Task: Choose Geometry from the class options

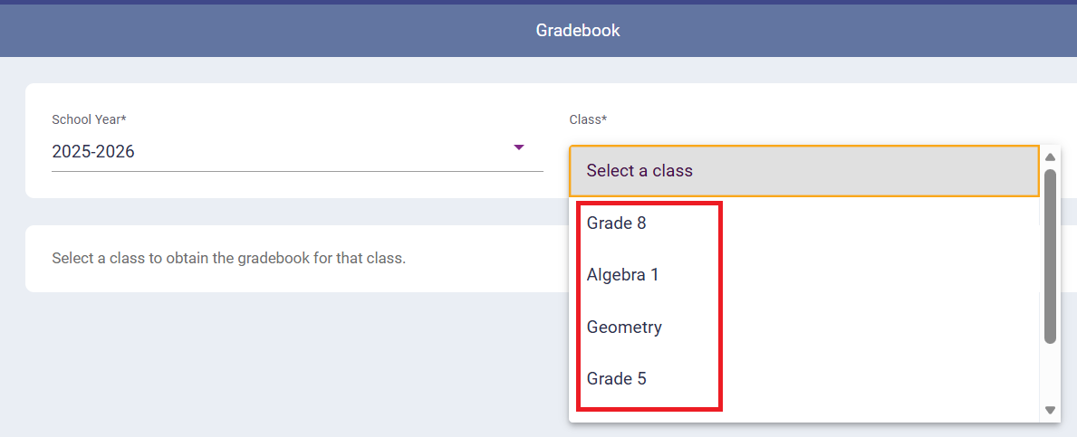Action: coord(624,327)
